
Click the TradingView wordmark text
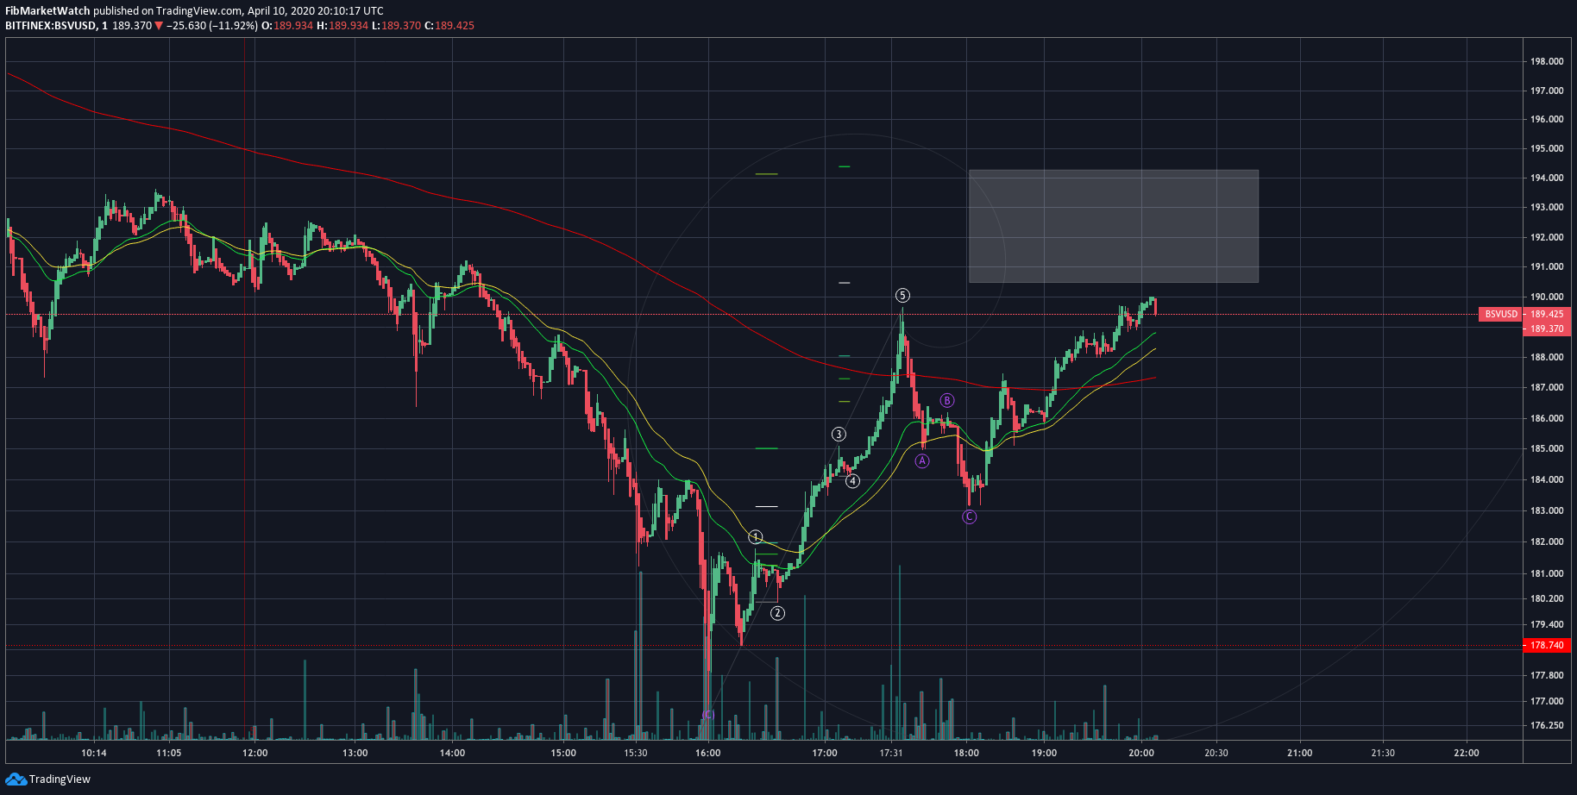(60, 779)
